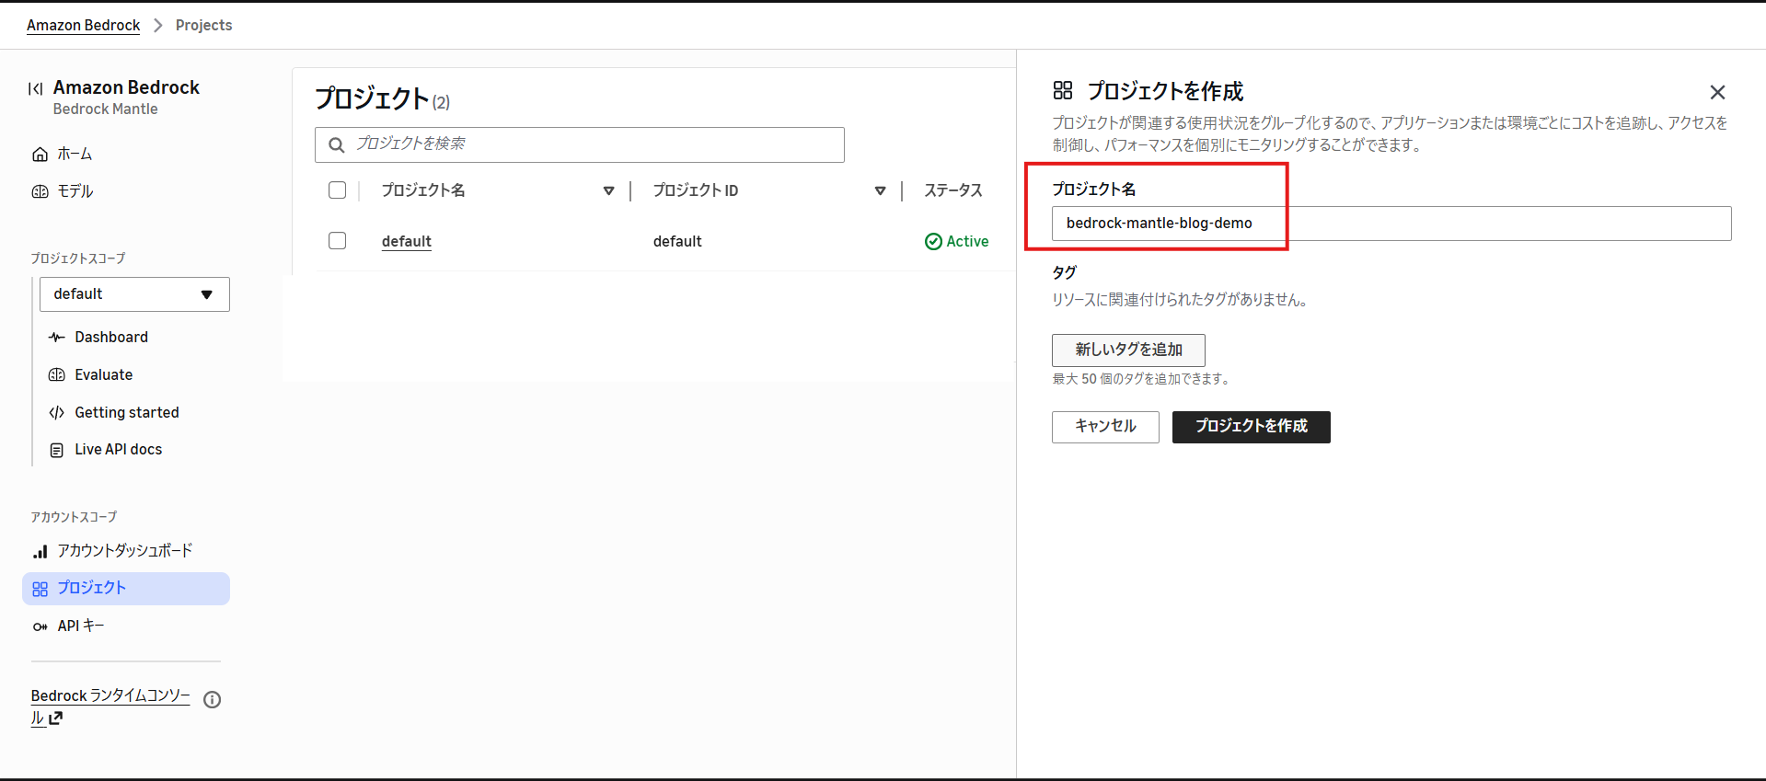Check the default project row checkbox
Viewport: 1766px width, 781px height.
coord(338,240)
